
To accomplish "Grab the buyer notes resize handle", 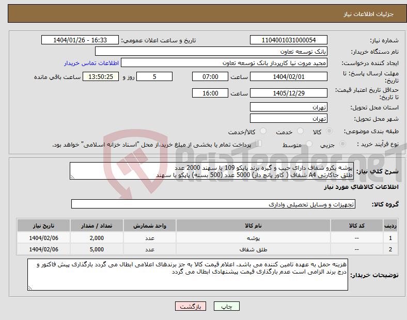I will click(30, 287).
